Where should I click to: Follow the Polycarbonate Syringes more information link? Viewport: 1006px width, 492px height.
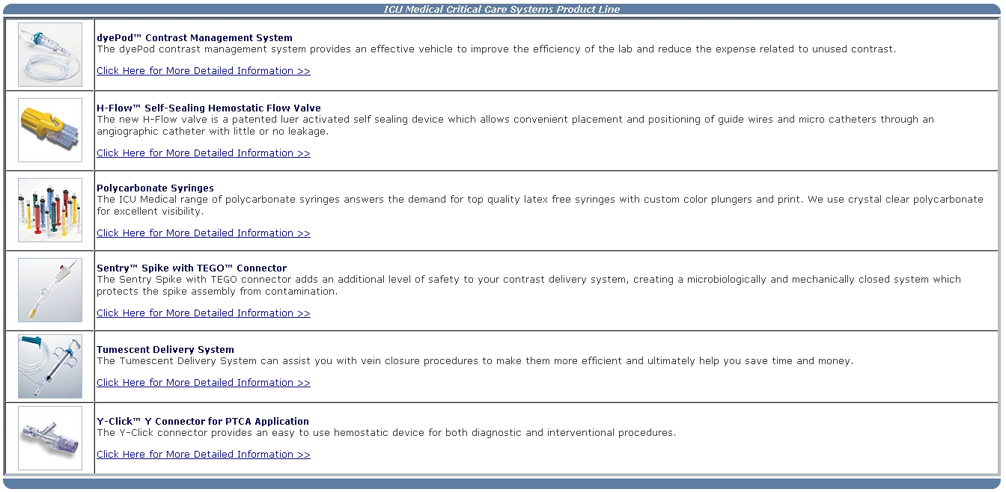(x=203, y=233)
